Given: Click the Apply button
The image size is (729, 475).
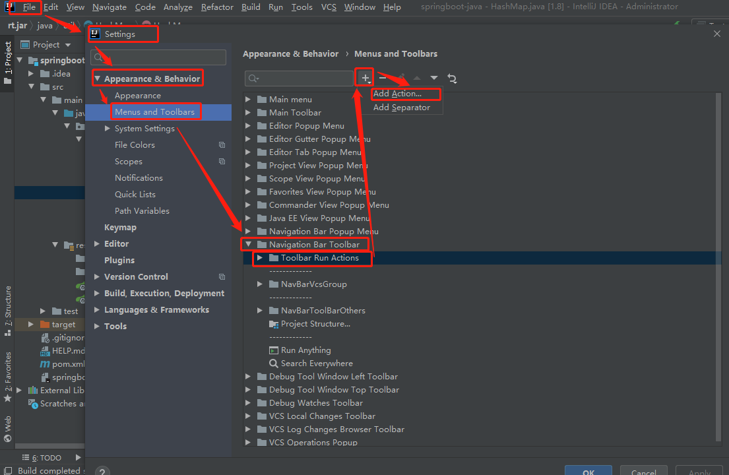Looking at the screenshot, I should point(699,471).
